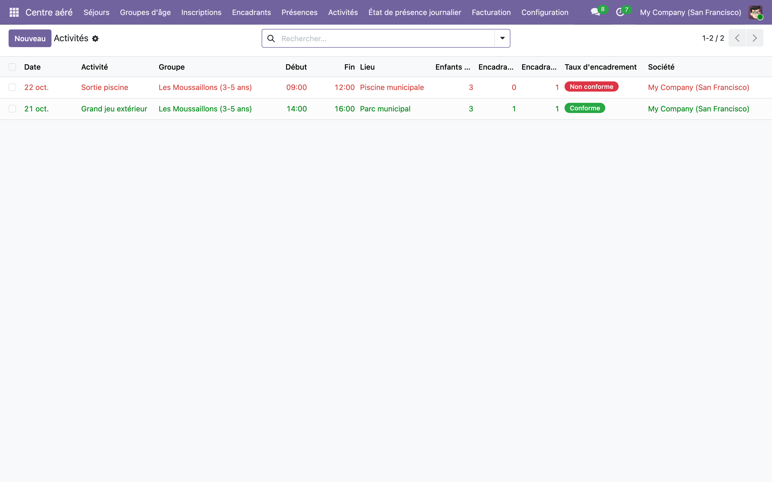This screenshot has height=482, width=772.
Task: Open the Présences menu
Action: 299,12
